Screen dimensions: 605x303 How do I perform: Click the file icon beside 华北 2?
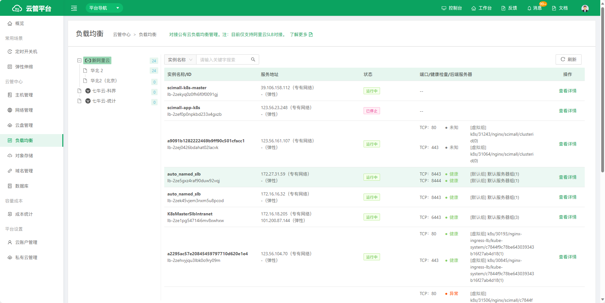85,71
